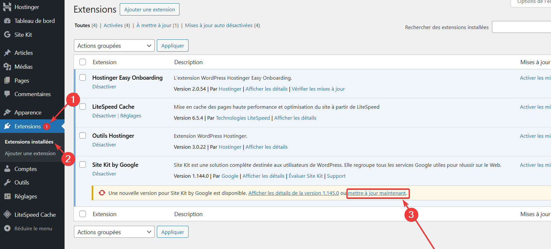Open Ajouter une extension submenu item

pyautogui.click(x=30, y=154)
